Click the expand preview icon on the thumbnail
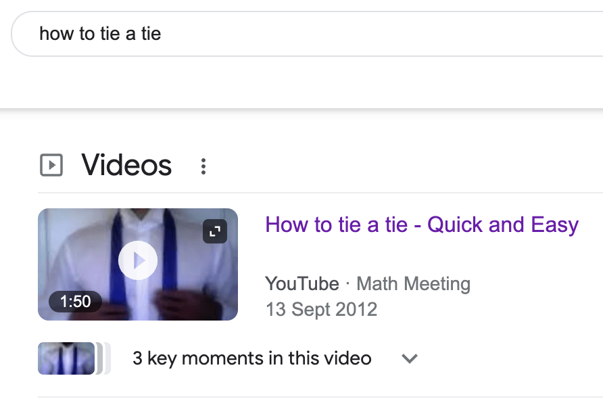Image resolution: width=603 pixels, height=399 pixels. pyautogui.click(x=215, y=231)
